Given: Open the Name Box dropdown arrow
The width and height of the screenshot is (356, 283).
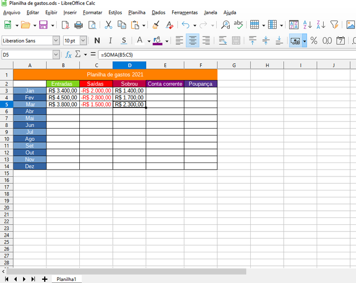Looking at the screenshot, I should click(56, 54).
